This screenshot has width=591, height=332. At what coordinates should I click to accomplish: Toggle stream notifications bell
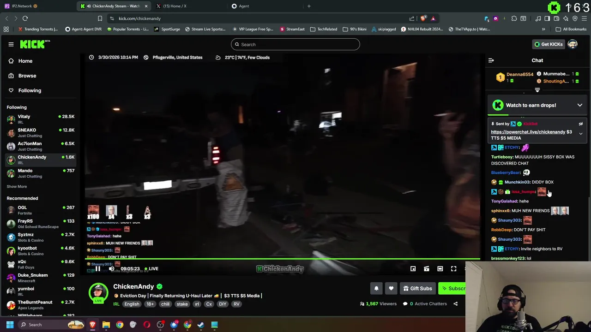click(376, 289)
